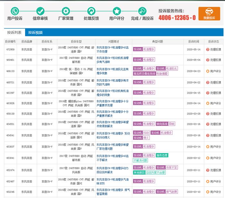This screenshot has height=198, width=225.
Task: Open complaint 东风本田CR-V机油增多有浓烈的汽油味
Action: (x=113, y=83)
